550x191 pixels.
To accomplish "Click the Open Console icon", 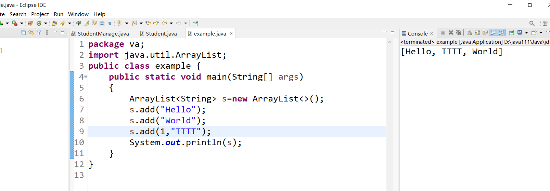I will (534, 33).
